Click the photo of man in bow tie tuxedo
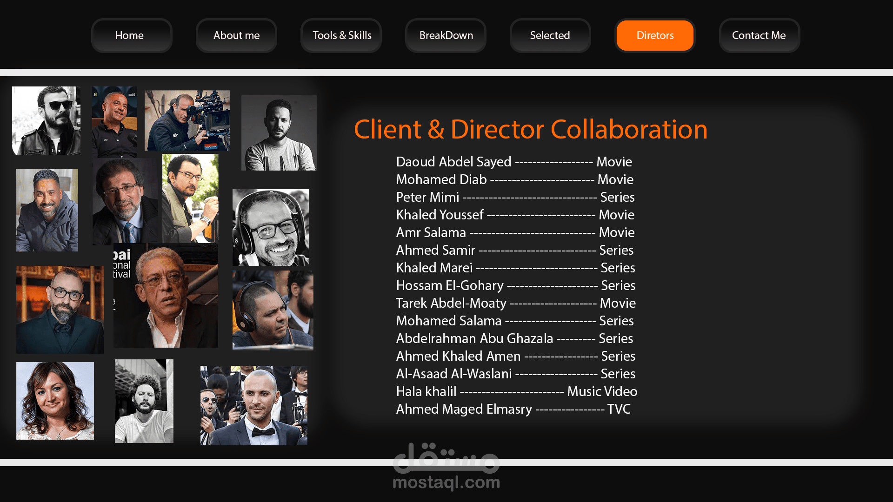Image resolution: width=893 pixels, height=502 pixels. click(x=254, y=405)
